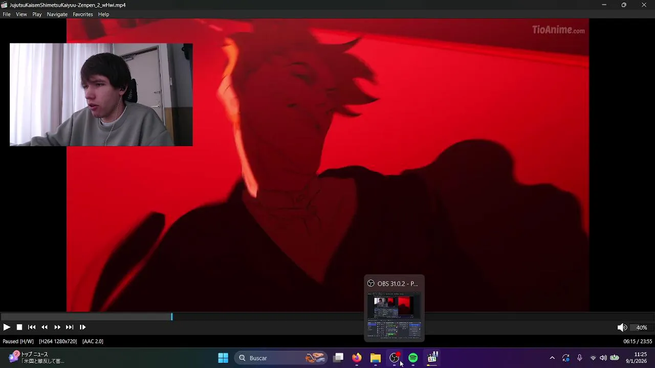Click the fast-forward (increase speed) button

click(57, 327)
